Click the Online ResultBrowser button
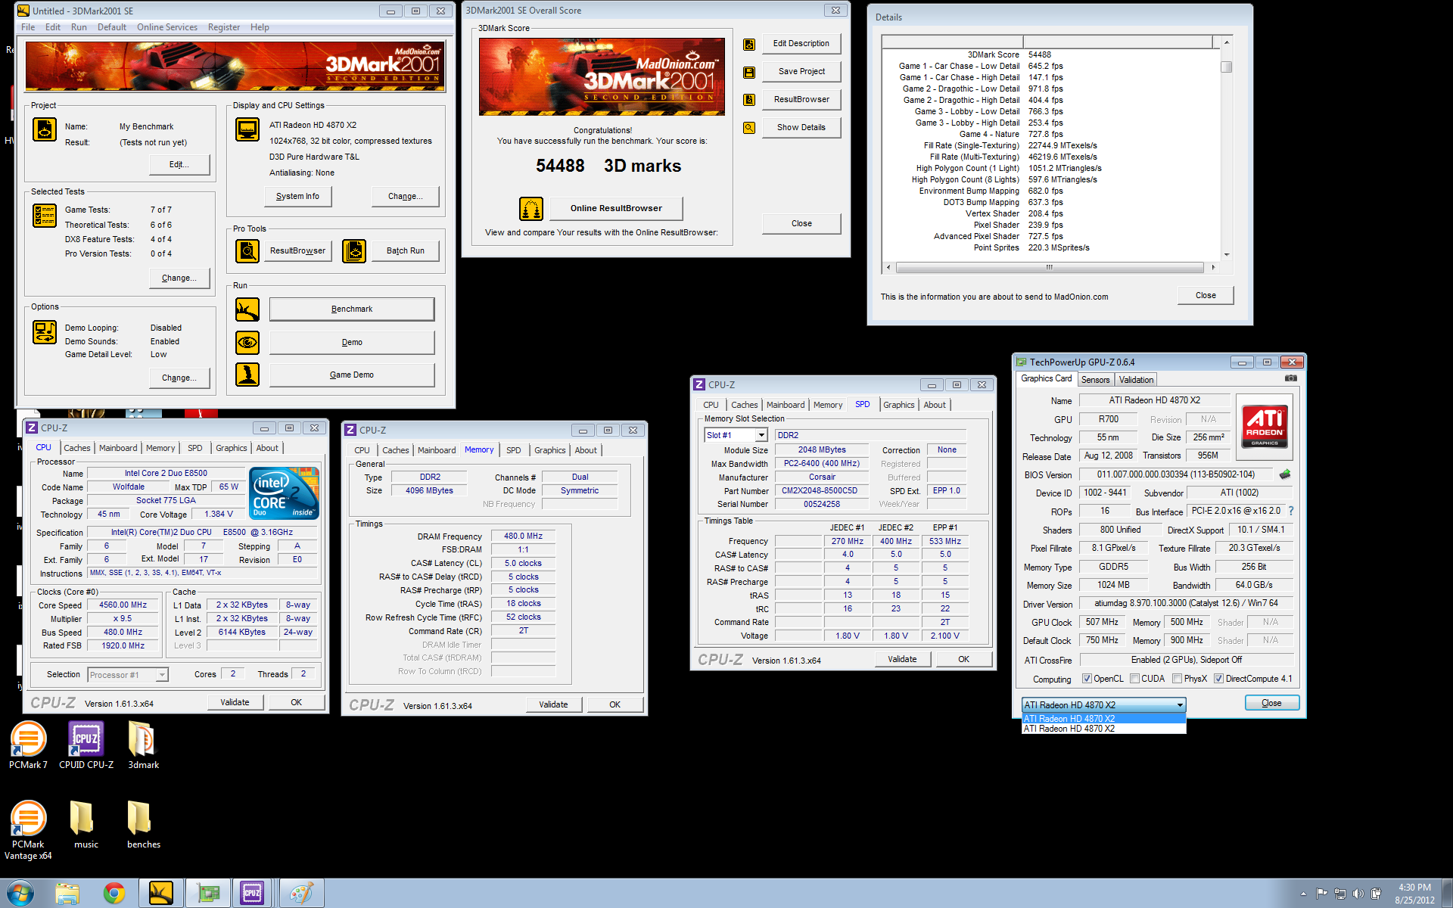Screen dimensions: 1453x908 [x=616, y=209]
